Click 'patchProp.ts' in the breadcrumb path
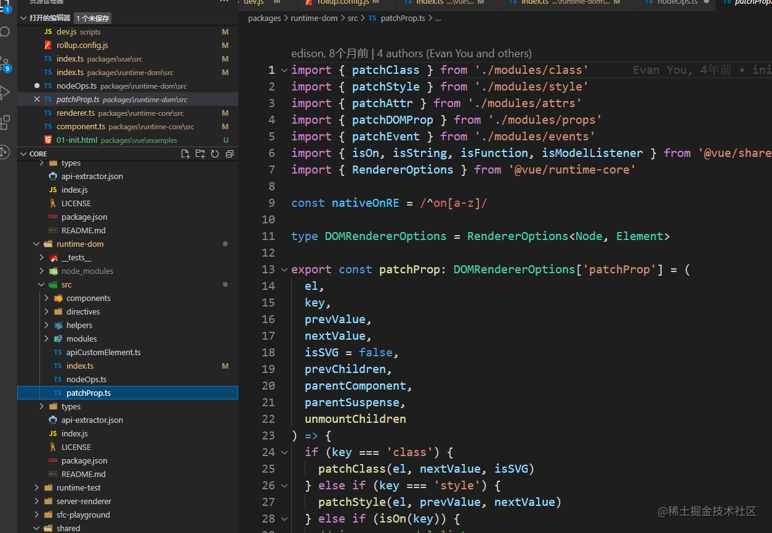 [403, 18]
